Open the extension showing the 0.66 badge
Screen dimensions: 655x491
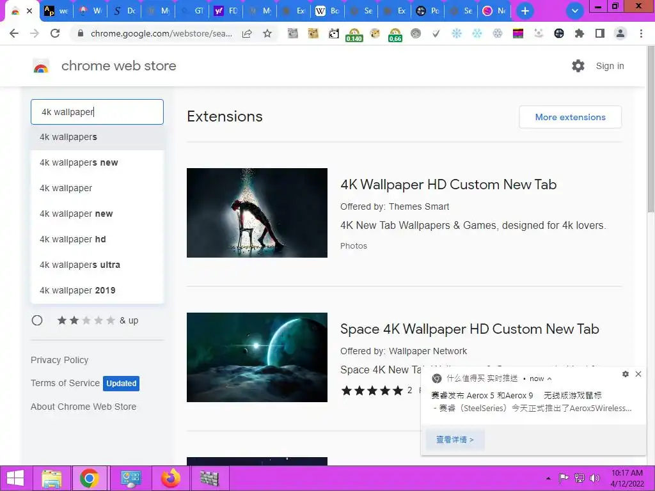(395, 35)
